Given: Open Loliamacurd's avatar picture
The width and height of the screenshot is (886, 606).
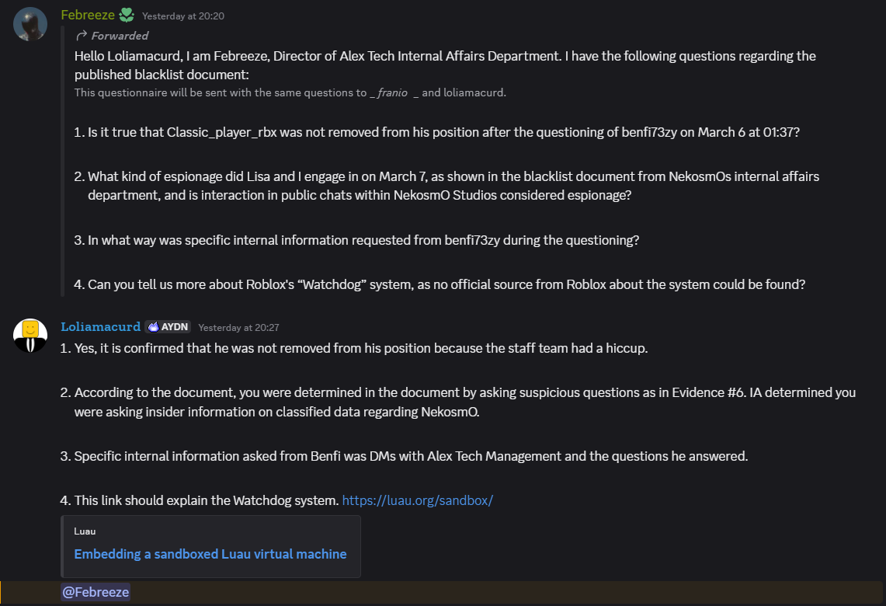Looking at the screenshot, I should click(x=30, y=336).
